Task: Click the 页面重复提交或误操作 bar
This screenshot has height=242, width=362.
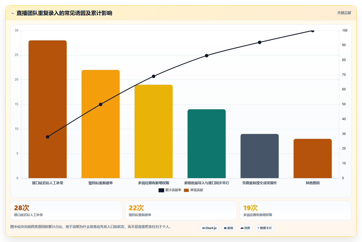Action: 259,156
